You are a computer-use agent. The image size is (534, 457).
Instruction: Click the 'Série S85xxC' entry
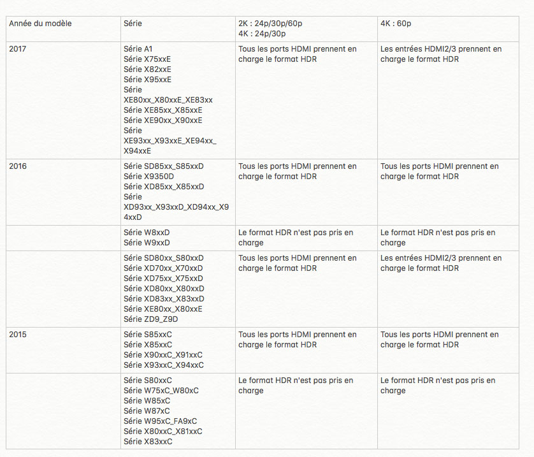pyautogui.click(x=148, y=335)
